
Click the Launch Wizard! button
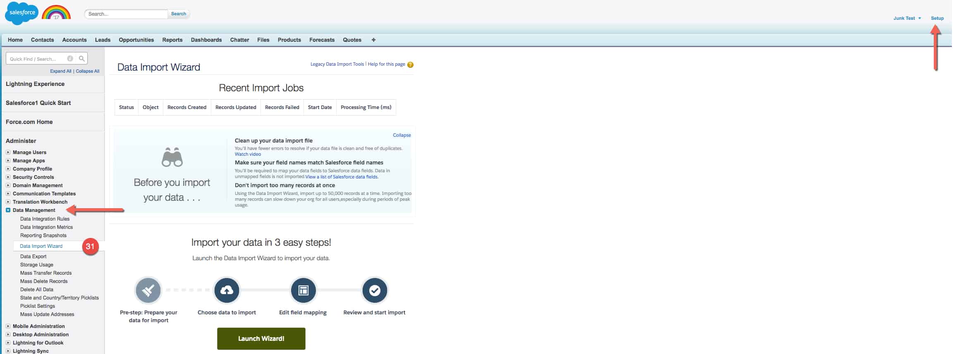tap(261, 339)
